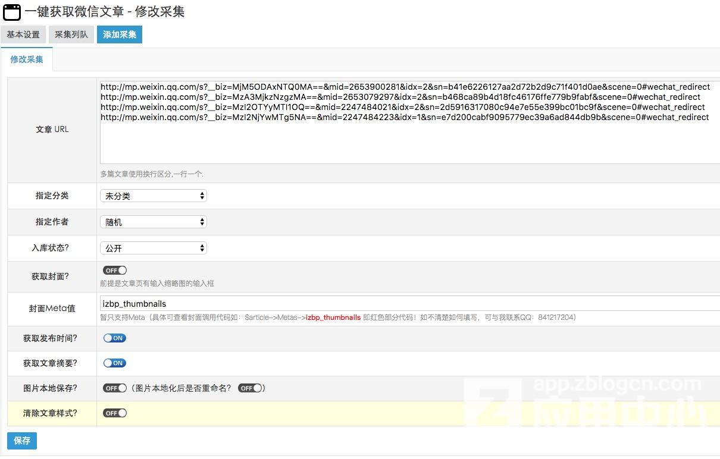Screen dimensions: 720x459
Task: Click the 封面Meta值 input field
Action: click(x=409, y=304)
